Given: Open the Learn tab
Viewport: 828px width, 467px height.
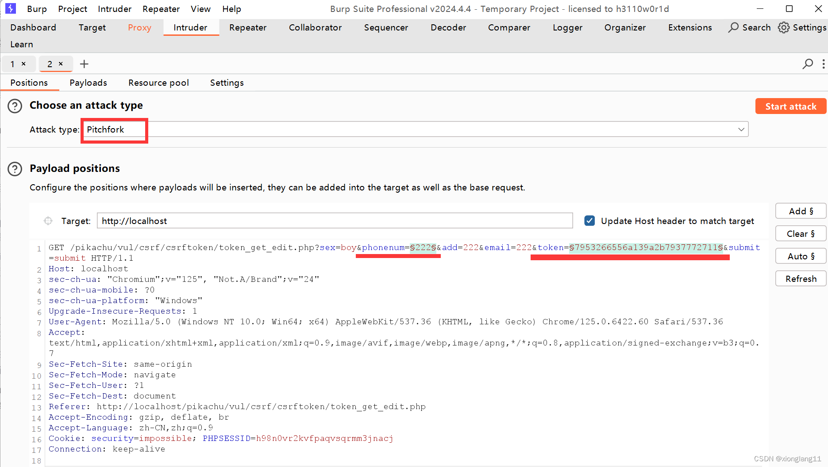Looking at the screenshot, I should click(x=22, y=44).
